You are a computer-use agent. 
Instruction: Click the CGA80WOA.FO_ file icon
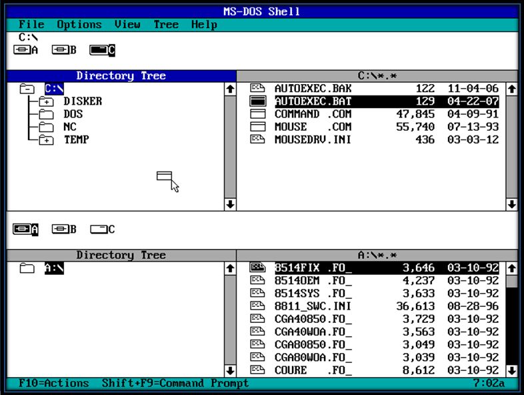[257, 357]
